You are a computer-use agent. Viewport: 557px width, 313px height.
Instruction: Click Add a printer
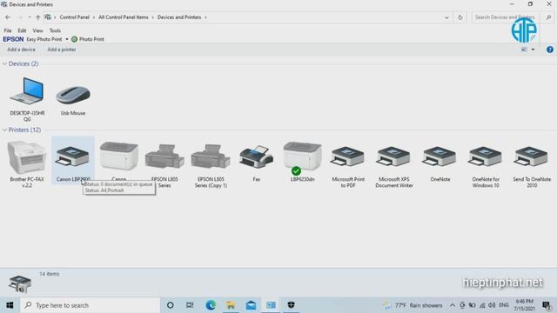62,50
